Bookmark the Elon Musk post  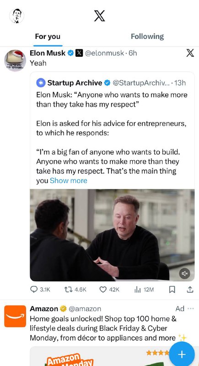pyautogui.click(x=172, y=290)
